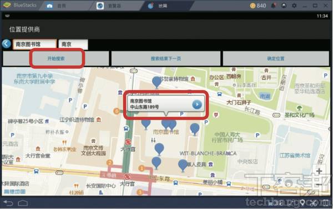Select the pin right of orange marker 1

(157, 163)
